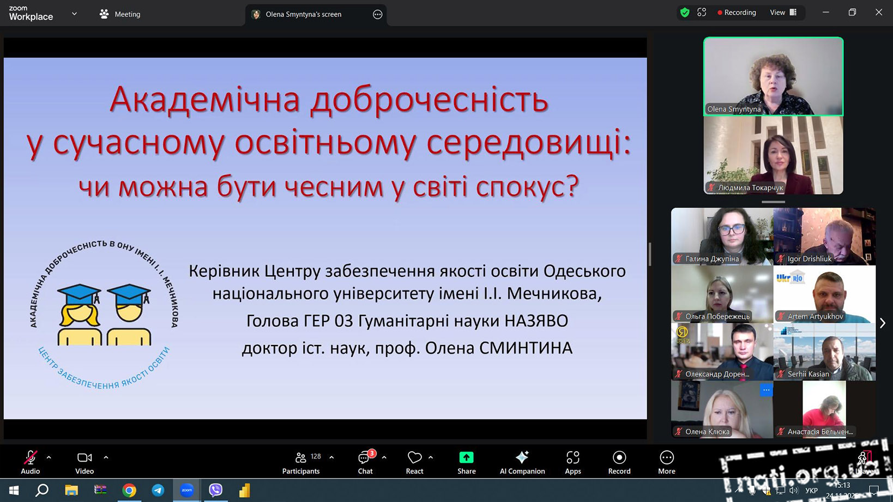Toggle the Video camera on
This screenshot has height=502, width=893.
click(x=85, y=462)
